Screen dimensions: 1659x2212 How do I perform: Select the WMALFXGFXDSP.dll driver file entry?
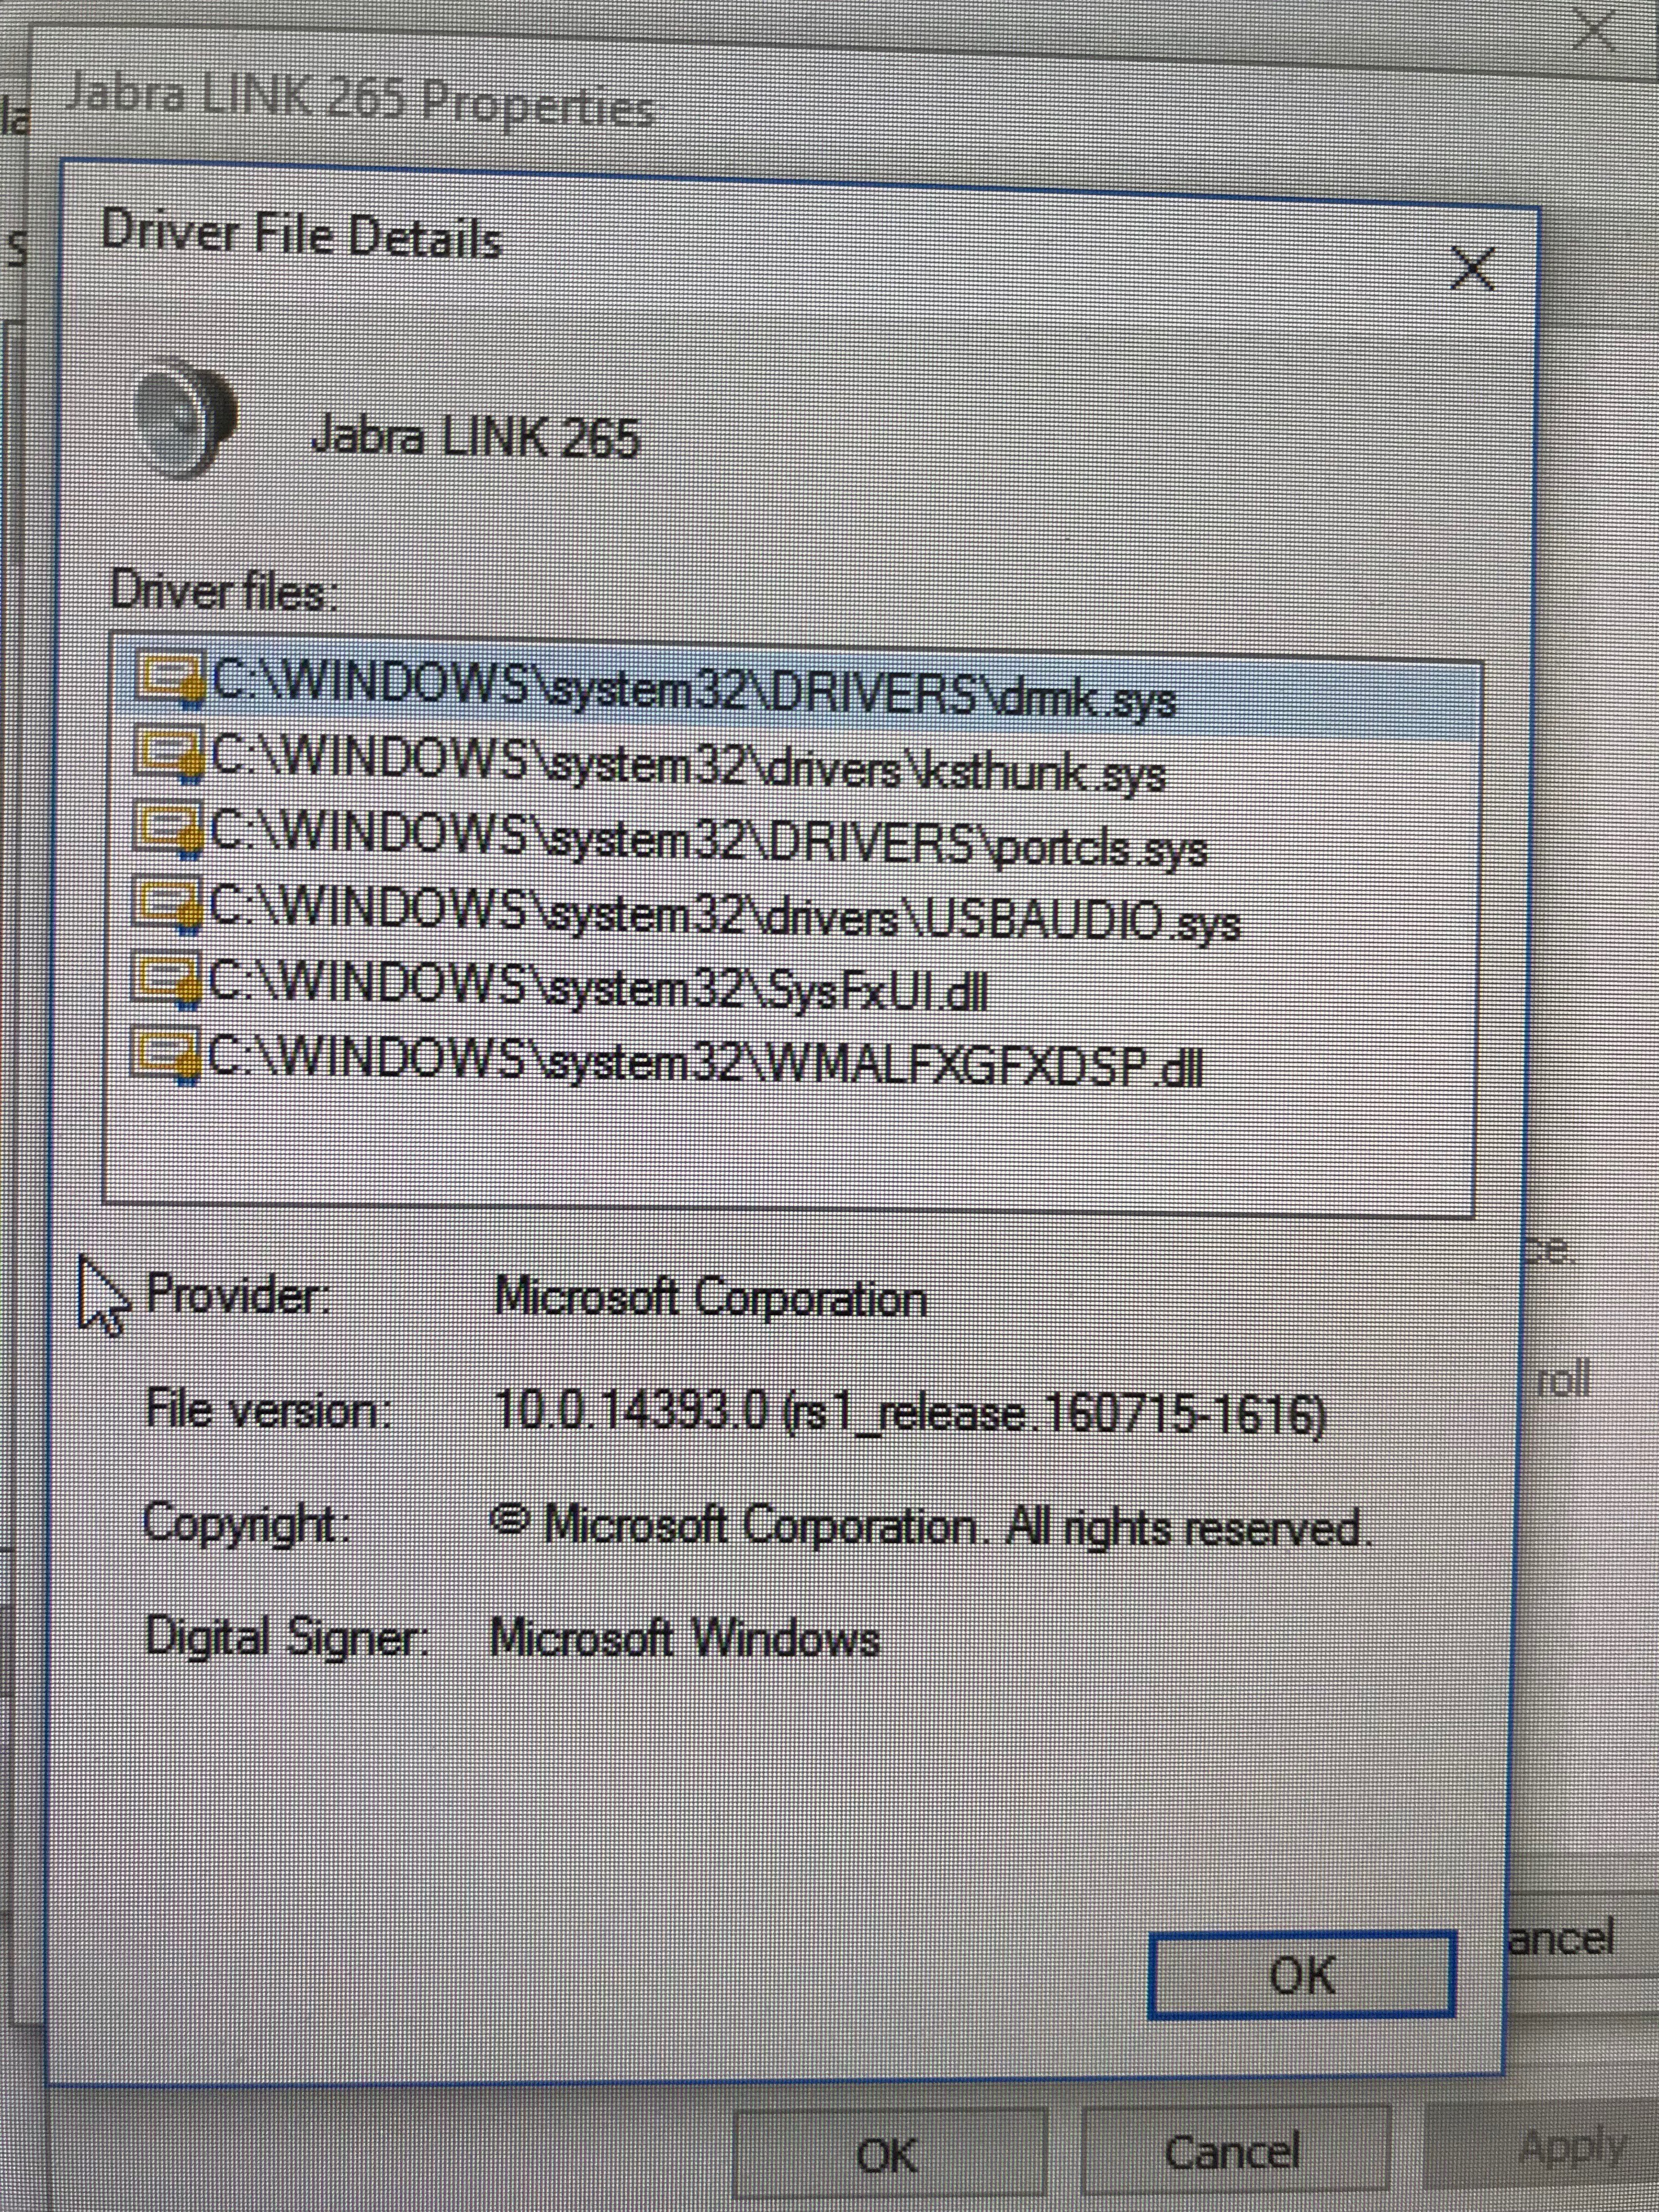(x=705, y=1062)
